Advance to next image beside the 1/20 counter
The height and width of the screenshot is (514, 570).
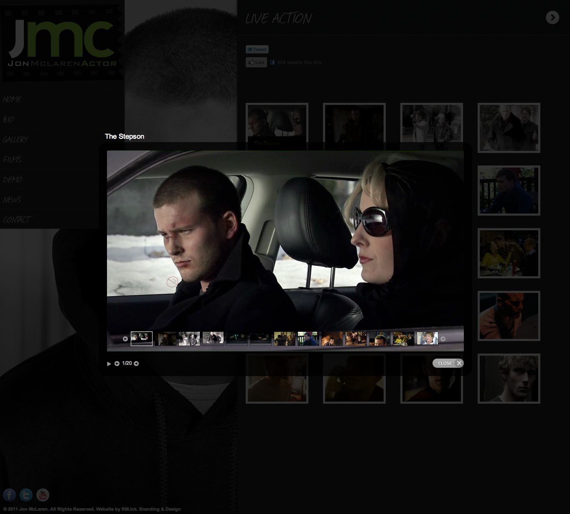tap(136, 364)
